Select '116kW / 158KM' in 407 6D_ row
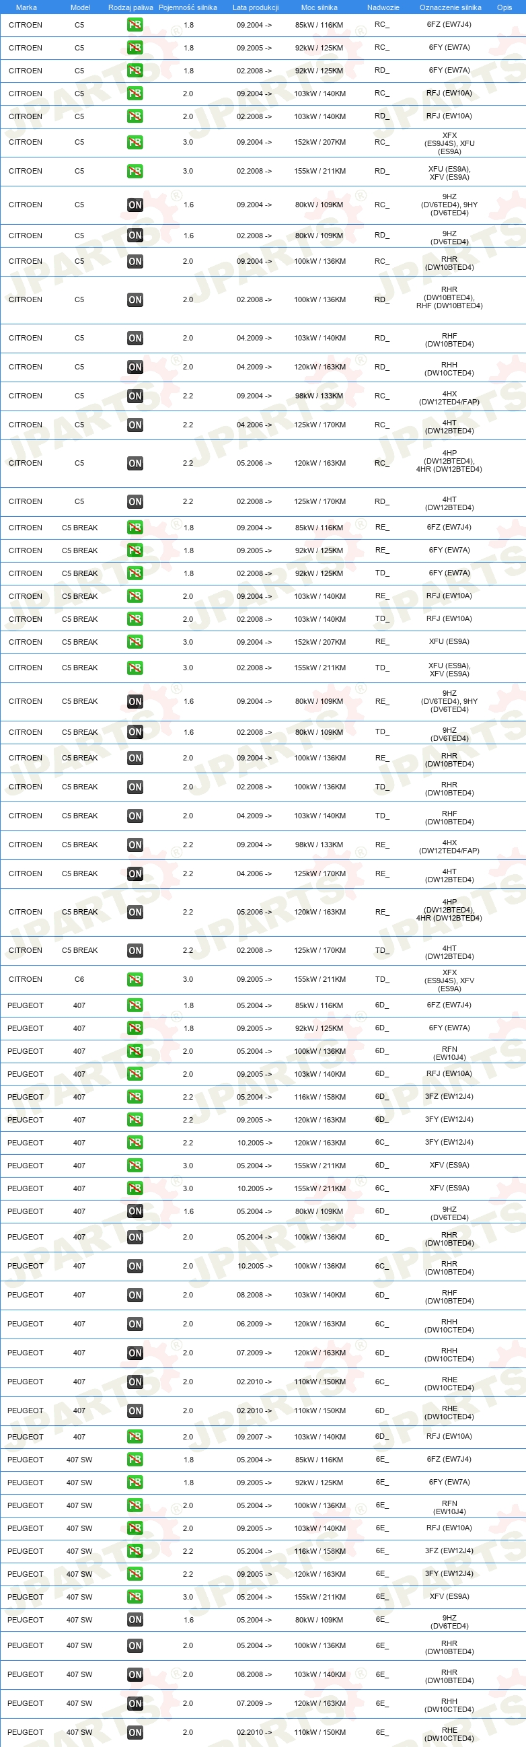This screenshot has width=526, height=1747. 320,1097
